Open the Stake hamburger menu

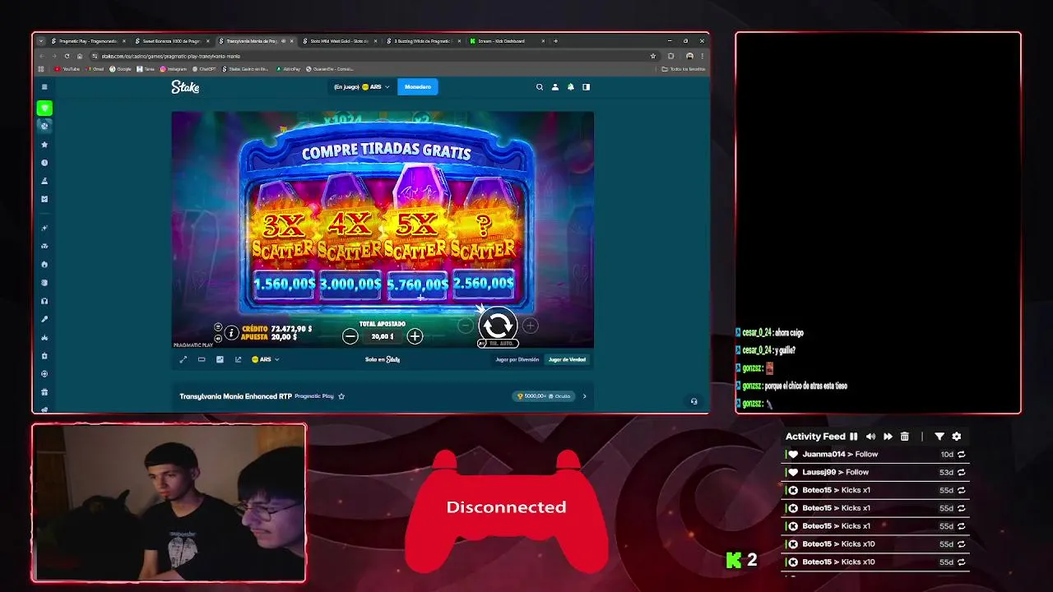[x=44, y=86]
